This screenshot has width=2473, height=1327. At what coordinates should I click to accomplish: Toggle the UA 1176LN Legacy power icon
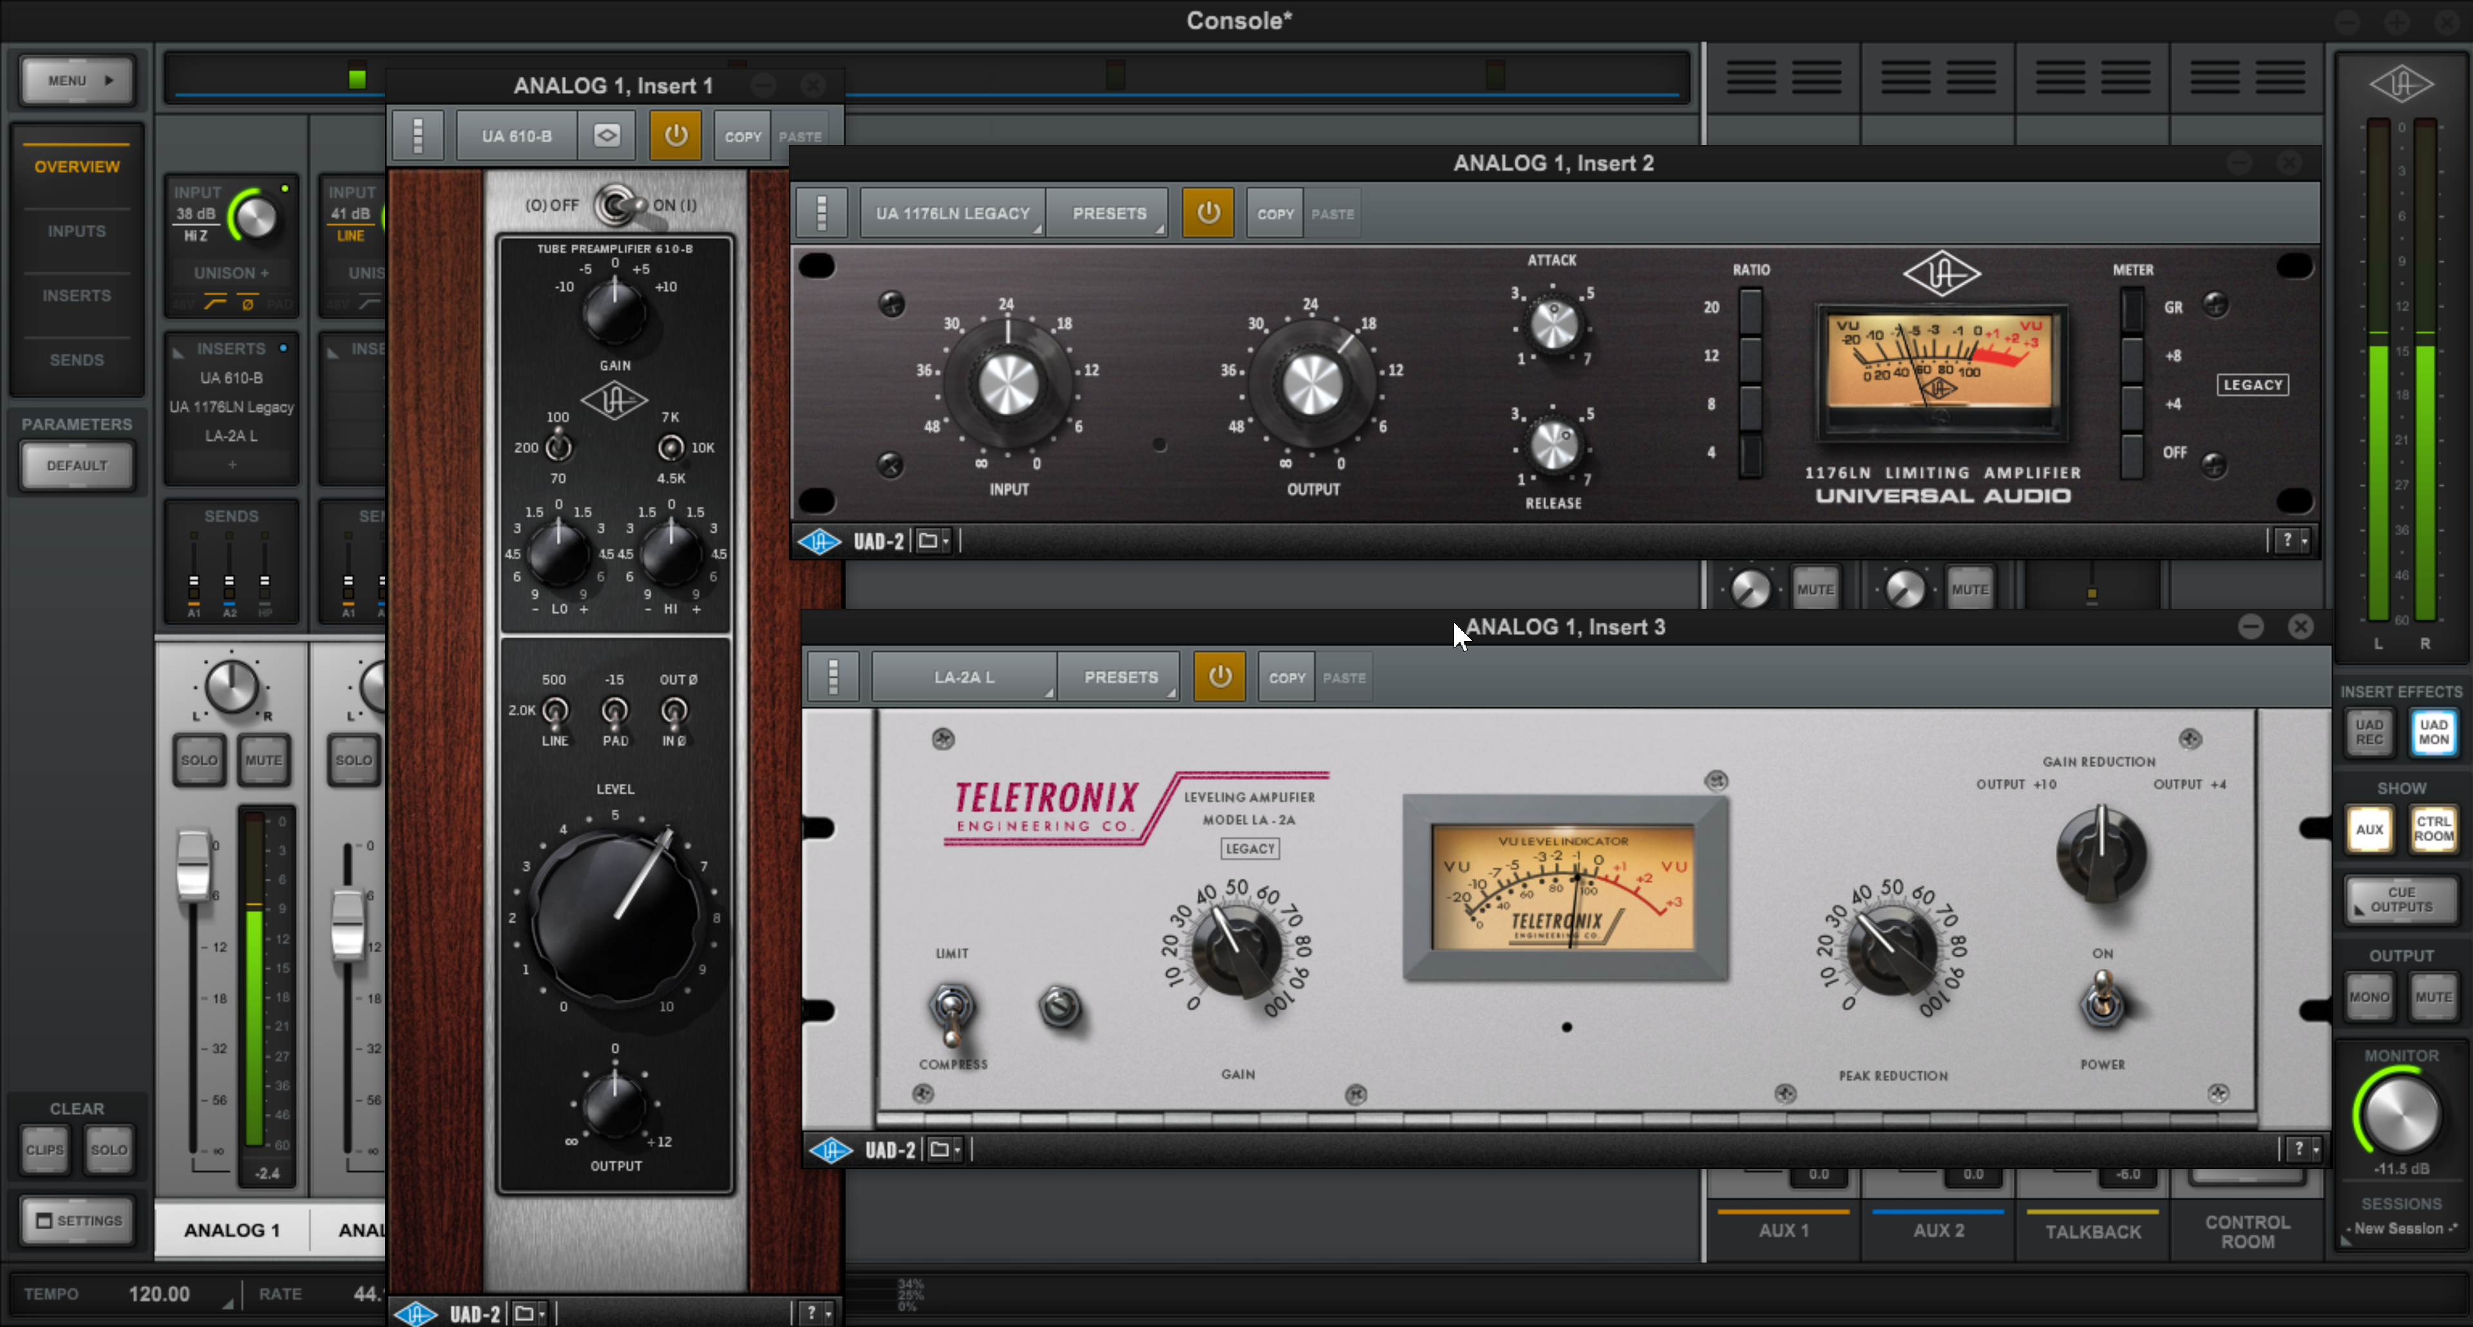[1208, 213]
